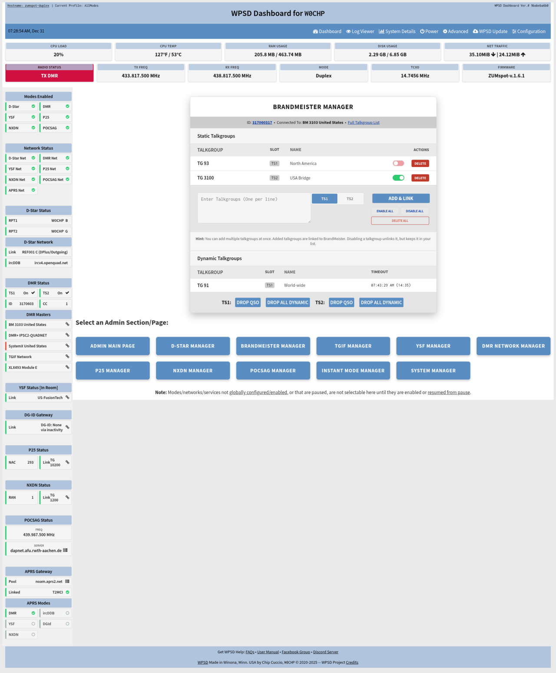Enable the TG 93 North America toggle
556x673 pixels.
398,164
